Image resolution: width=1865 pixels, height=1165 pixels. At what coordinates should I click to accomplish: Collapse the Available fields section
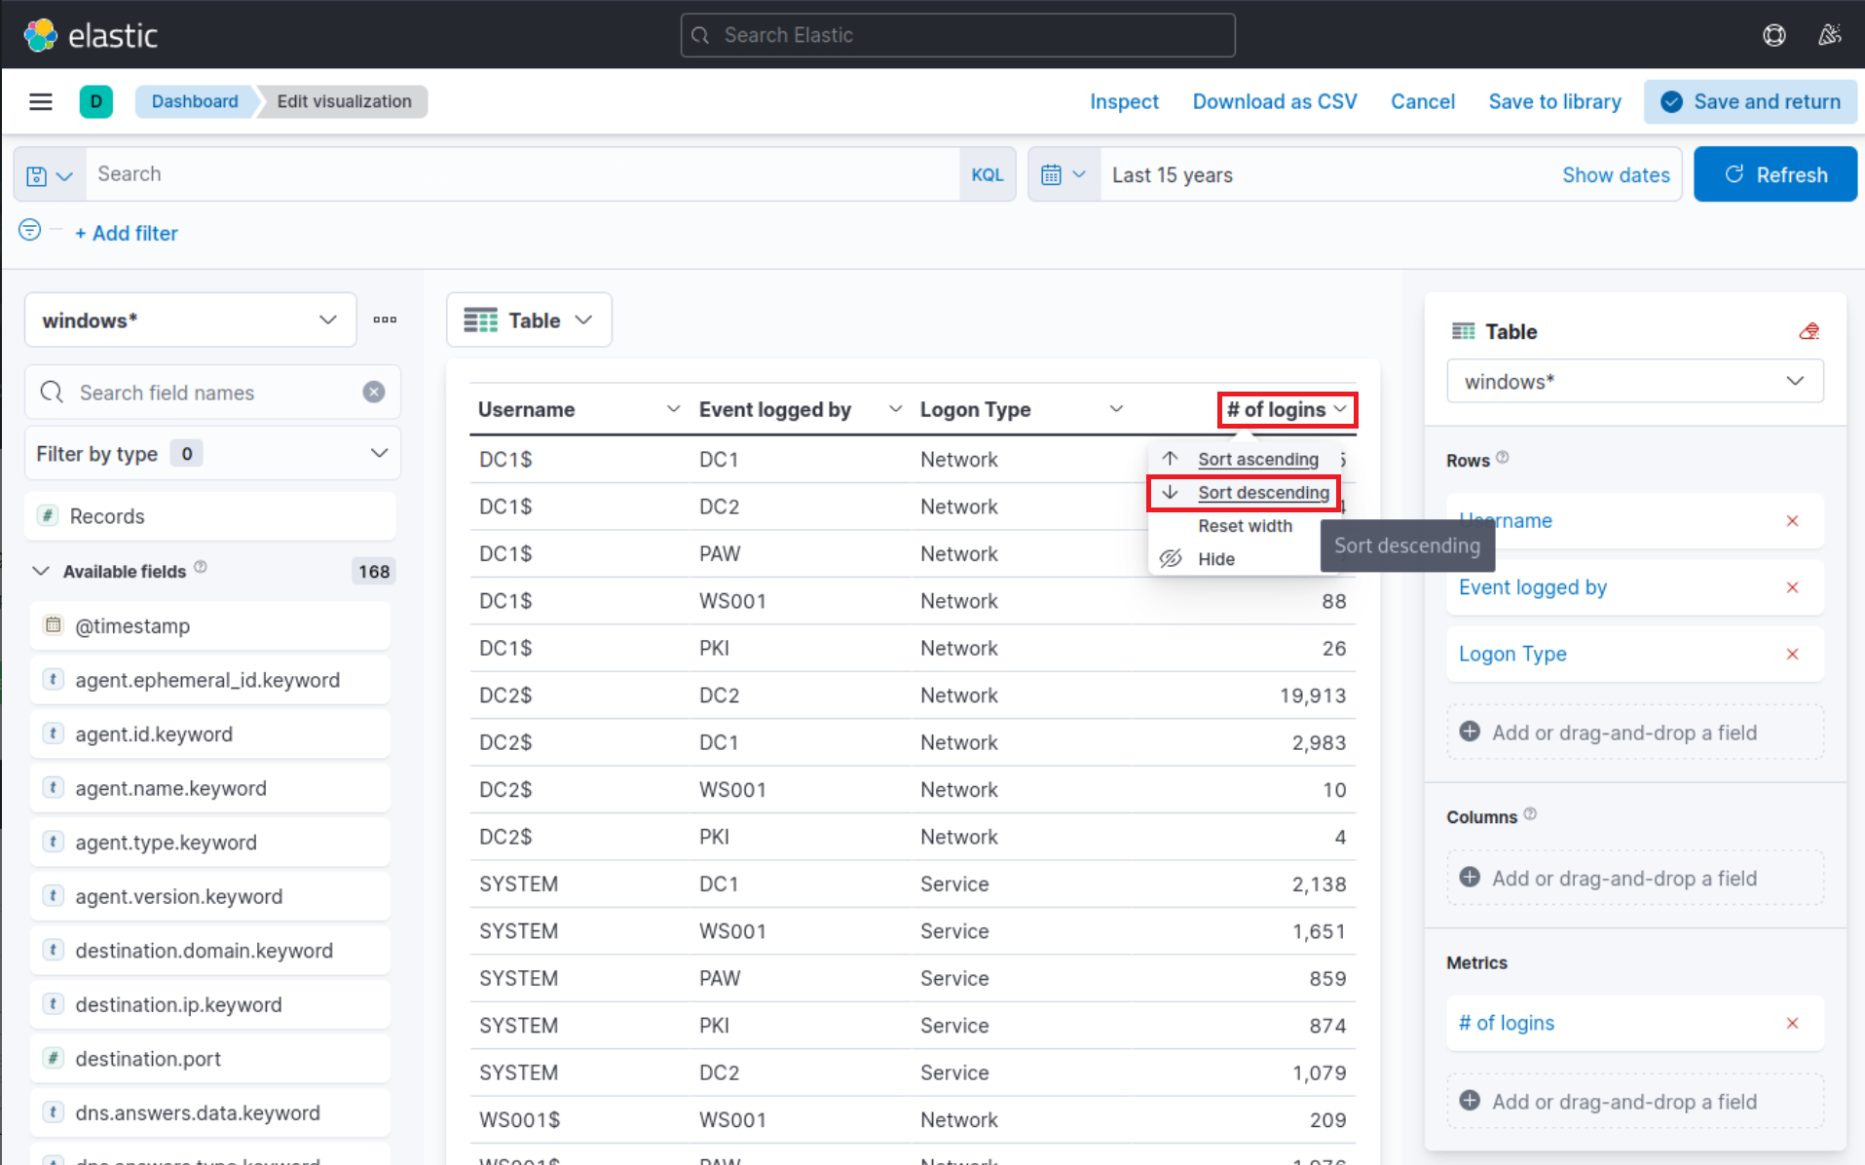point(40,571)
